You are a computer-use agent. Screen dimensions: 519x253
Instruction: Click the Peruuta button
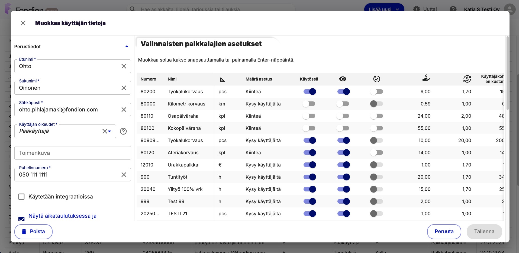(444, 232)
